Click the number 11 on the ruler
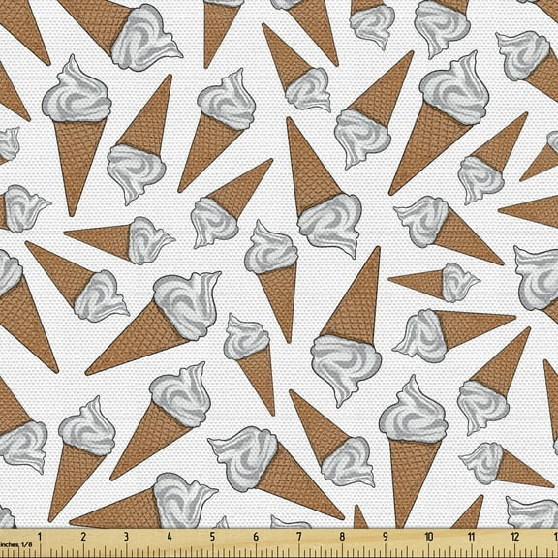Screen dimensions: 558x558 click(472, 537)
